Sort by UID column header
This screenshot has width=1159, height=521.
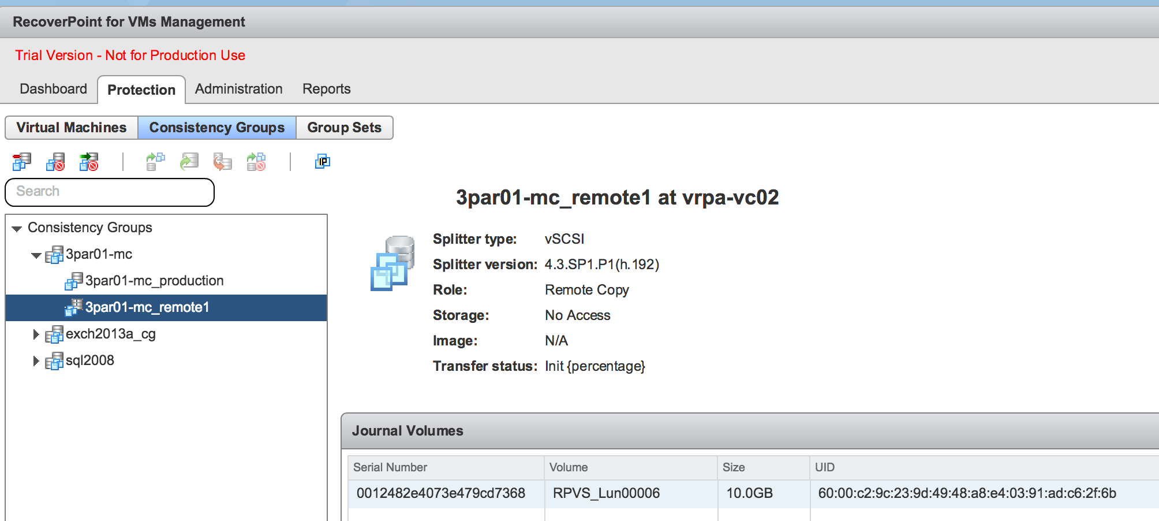pyautogui.click(x=984, y=467)
